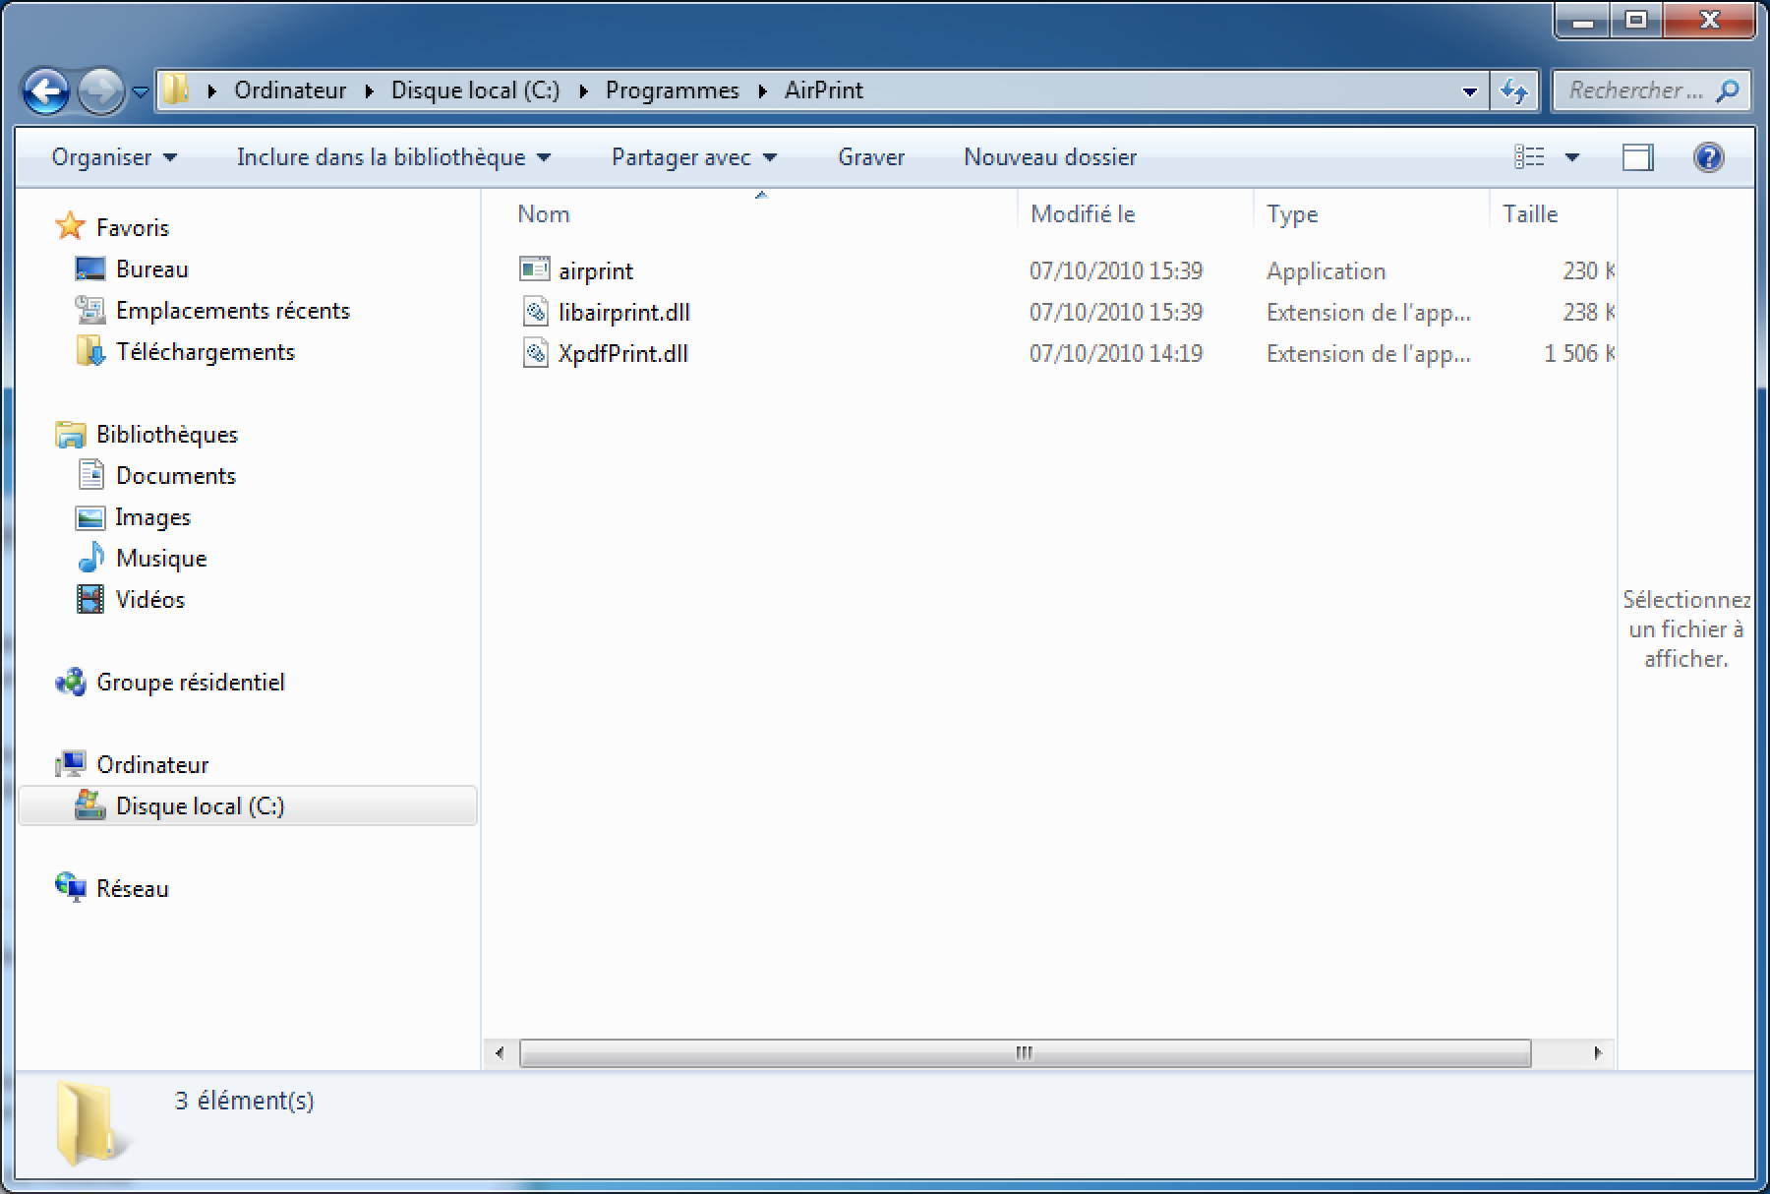1770x1194 pixels.
Task: Click date 07/10/2010 14:19 of XpdfPrint.dll
Action: (x=1116, y=354)
